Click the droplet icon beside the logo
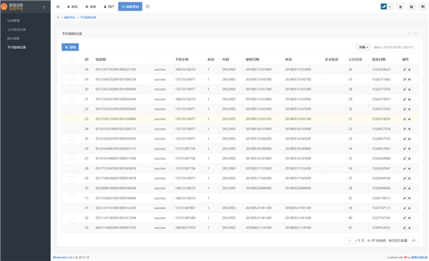Screen dimensions: 429x261 [x=44, y=7]
